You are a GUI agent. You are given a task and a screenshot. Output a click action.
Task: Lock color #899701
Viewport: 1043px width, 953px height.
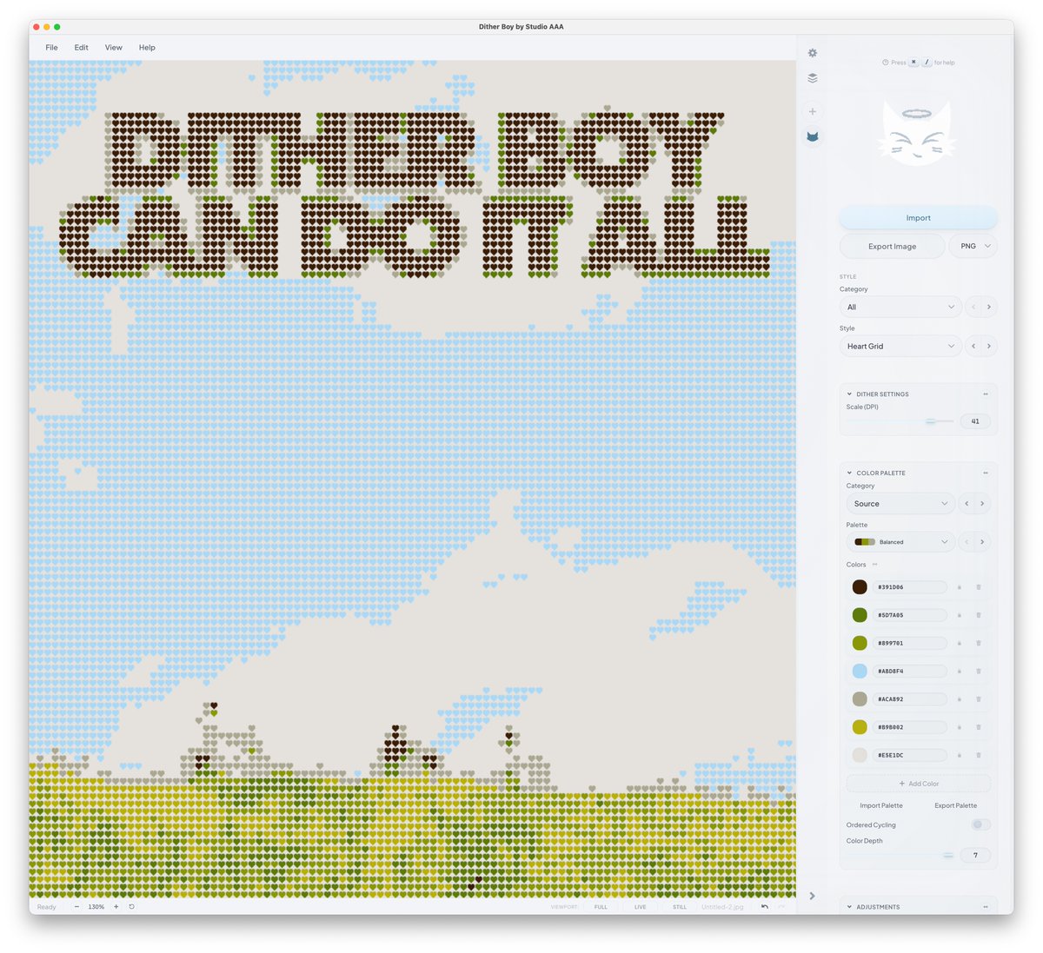(960, 643)
